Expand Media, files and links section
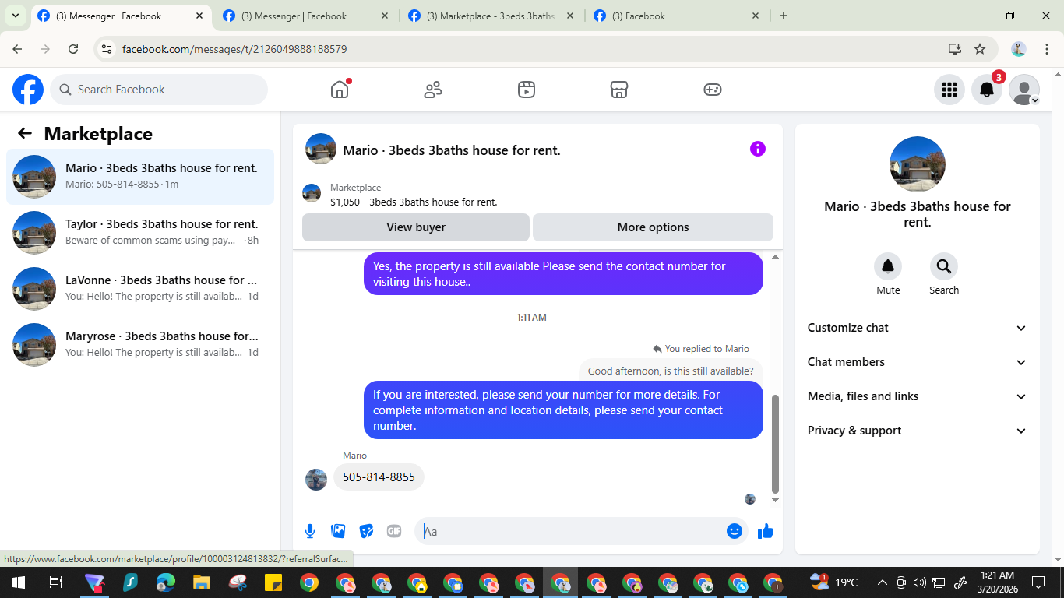 918,396
